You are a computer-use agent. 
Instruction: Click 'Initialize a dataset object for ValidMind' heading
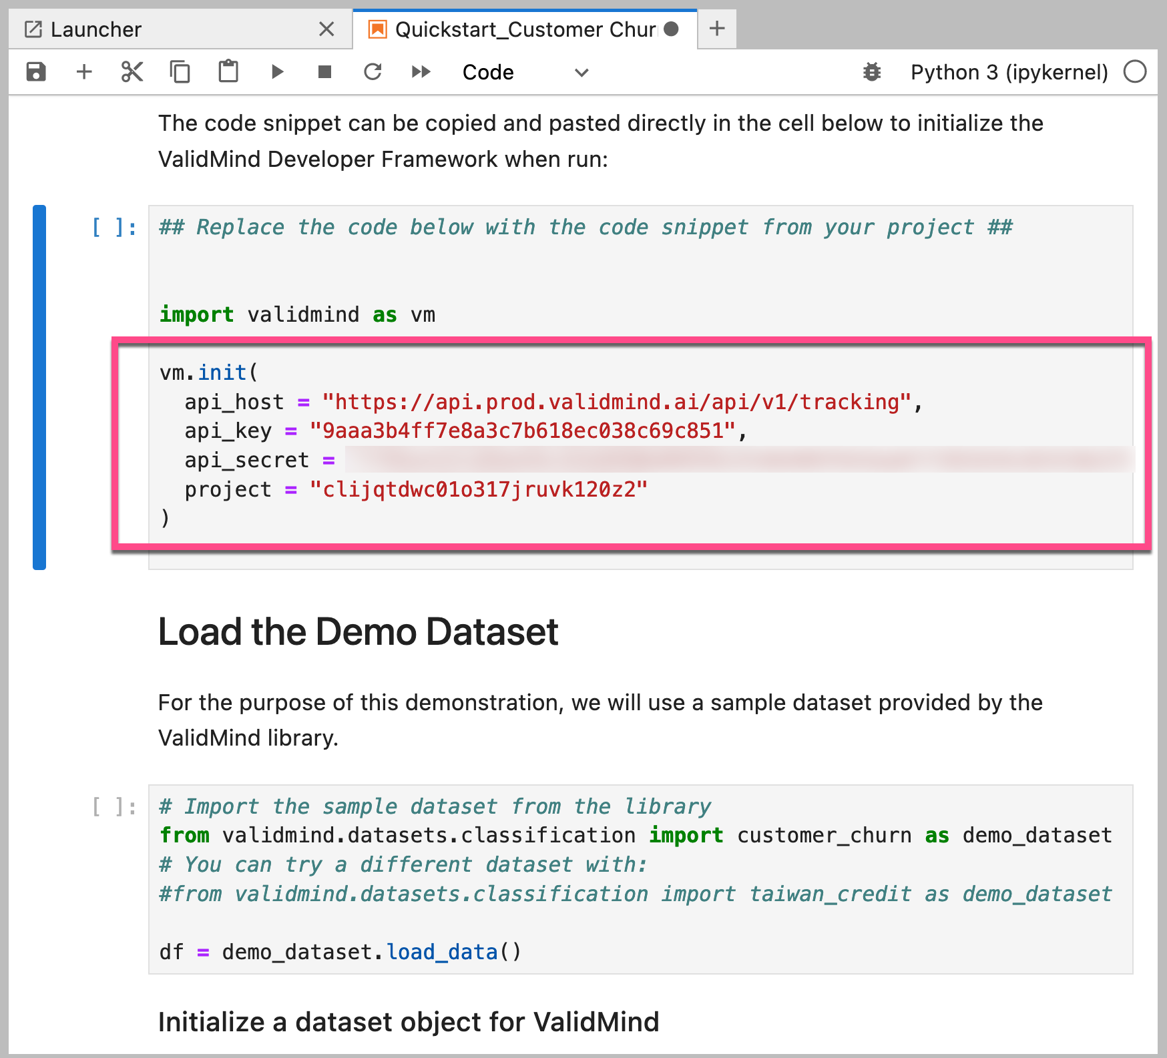click(409, 1022)
